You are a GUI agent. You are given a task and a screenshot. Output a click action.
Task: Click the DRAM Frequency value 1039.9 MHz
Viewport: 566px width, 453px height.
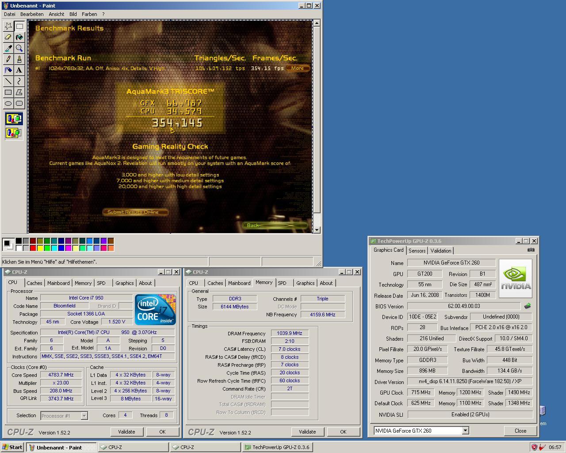point(290,333)
